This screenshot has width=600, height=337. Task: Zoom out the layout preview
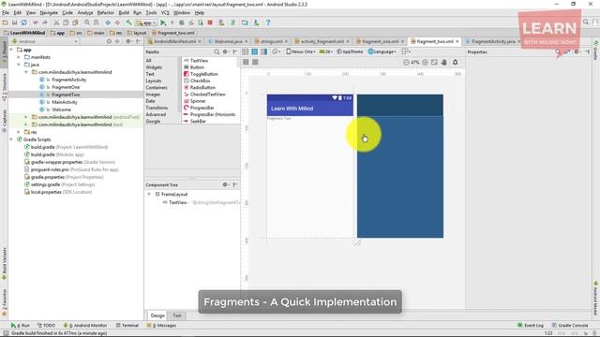(x=406, y=63)
